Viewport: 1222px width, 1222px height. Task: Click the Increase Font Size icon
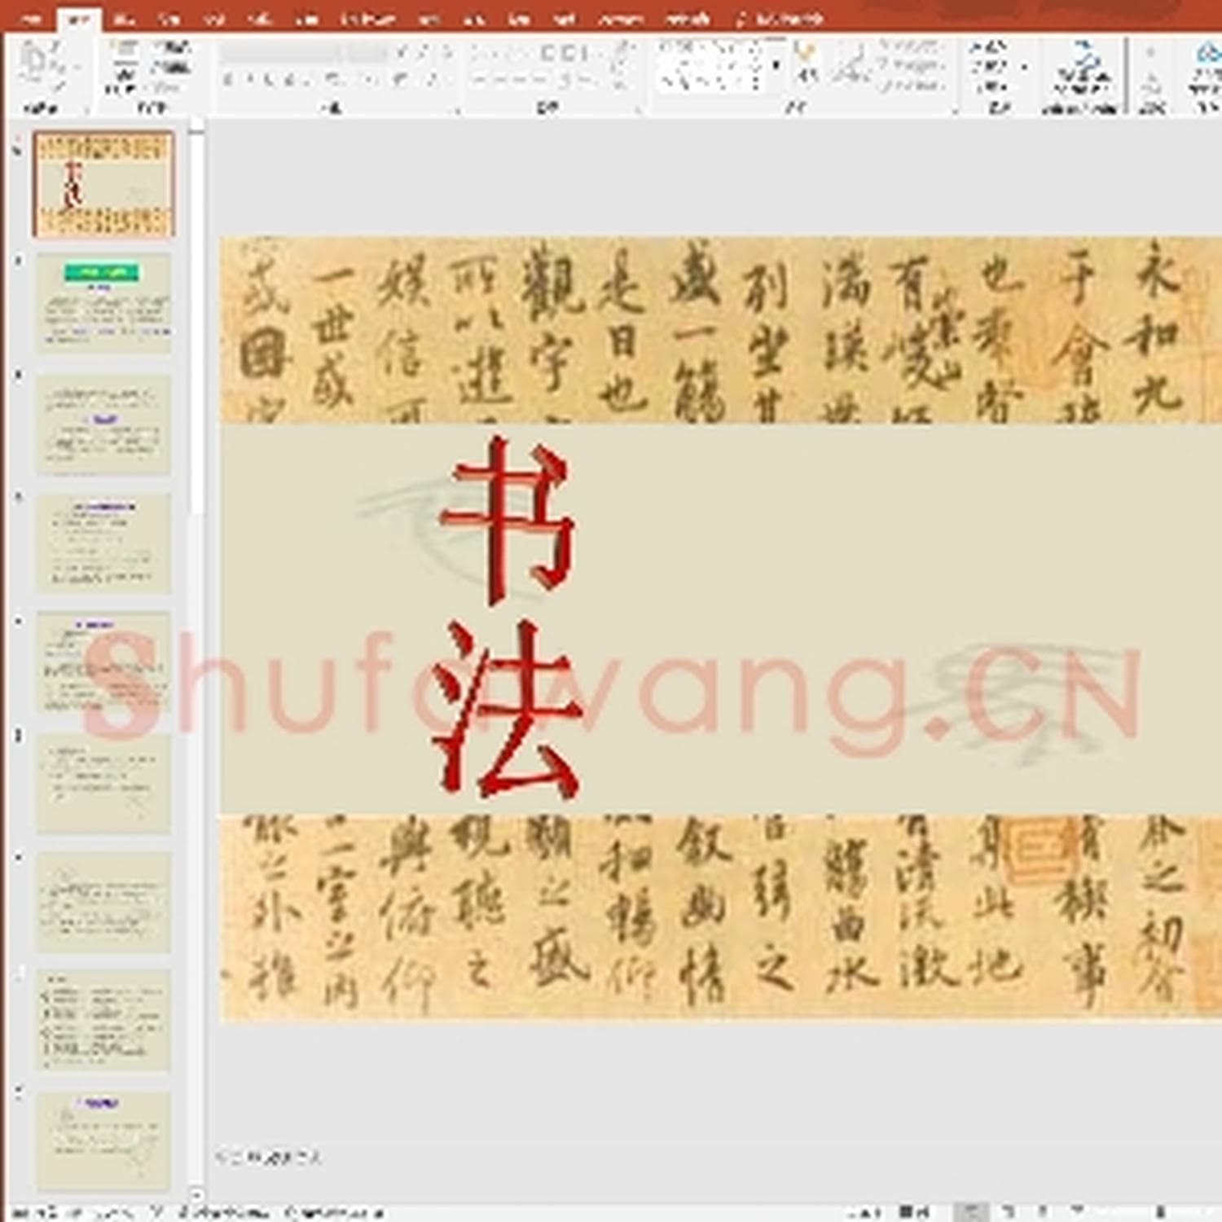point(402,54)
